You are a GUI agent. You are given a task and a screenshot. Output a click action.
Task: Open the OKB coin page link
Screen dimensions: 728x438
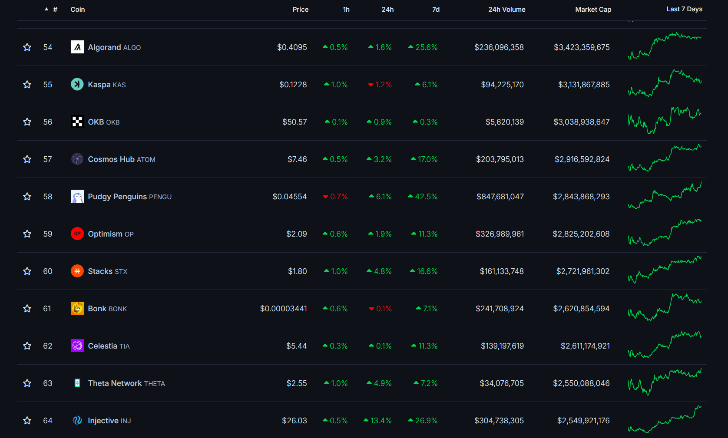tap(104, 122)
